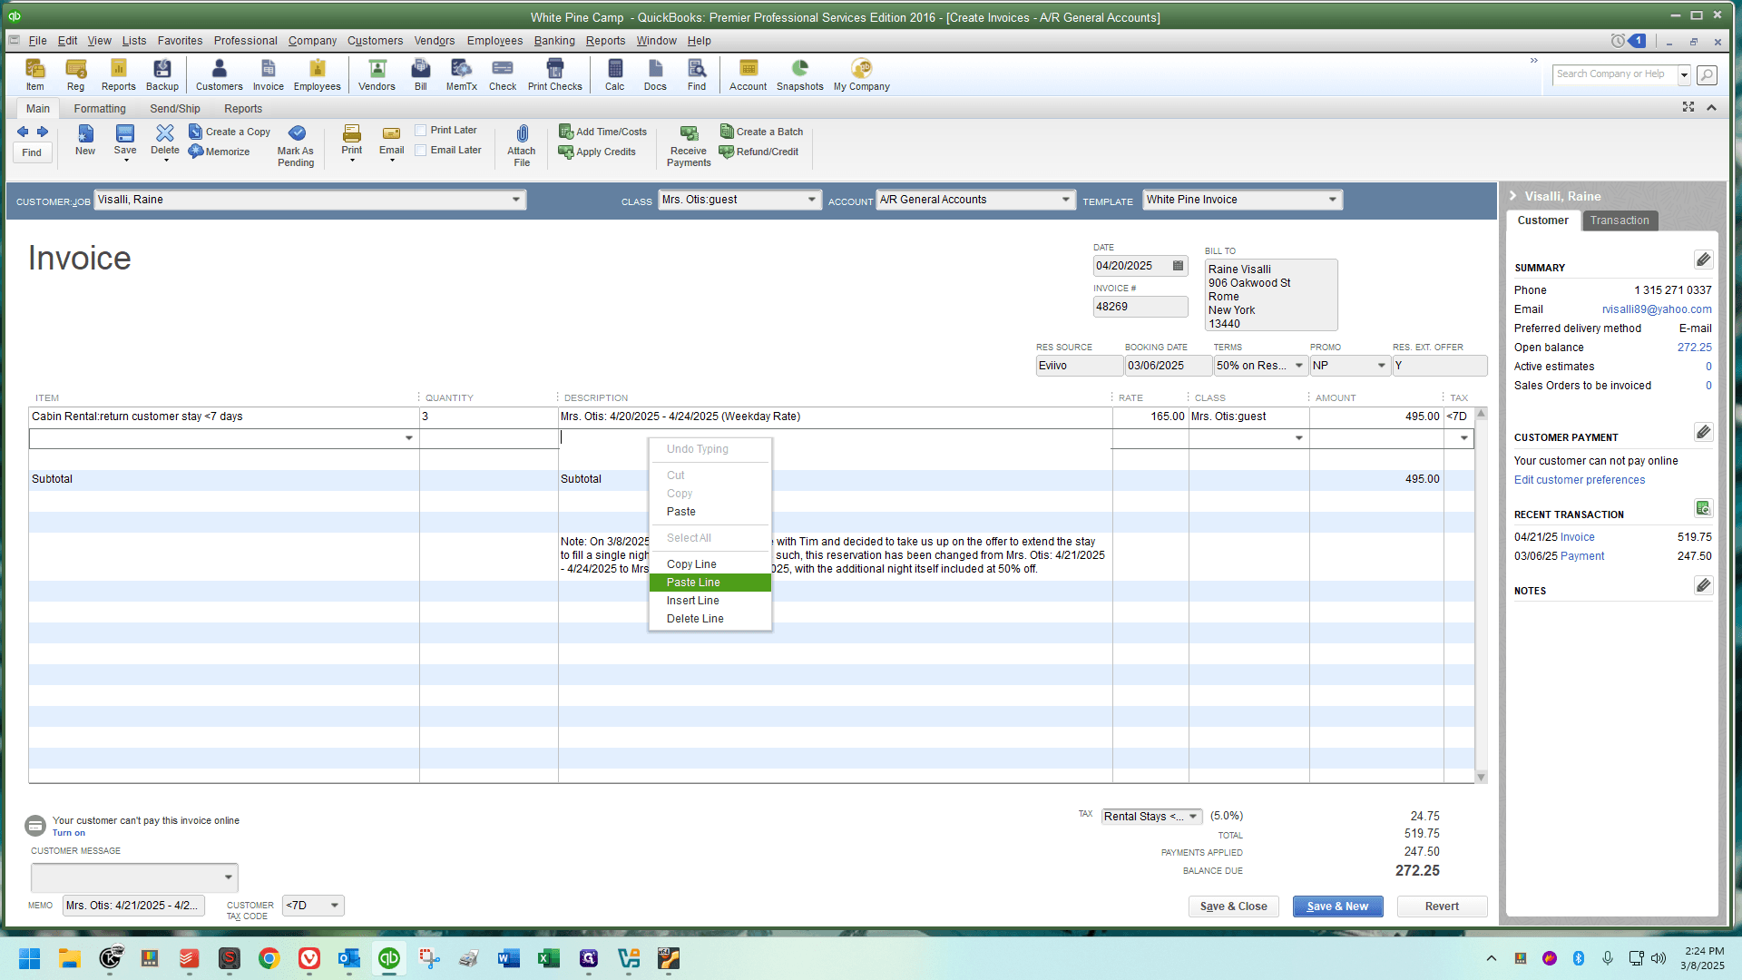1742x980 pixels.
Task: Click the Attach File paperclip
Action: [522, 145]
